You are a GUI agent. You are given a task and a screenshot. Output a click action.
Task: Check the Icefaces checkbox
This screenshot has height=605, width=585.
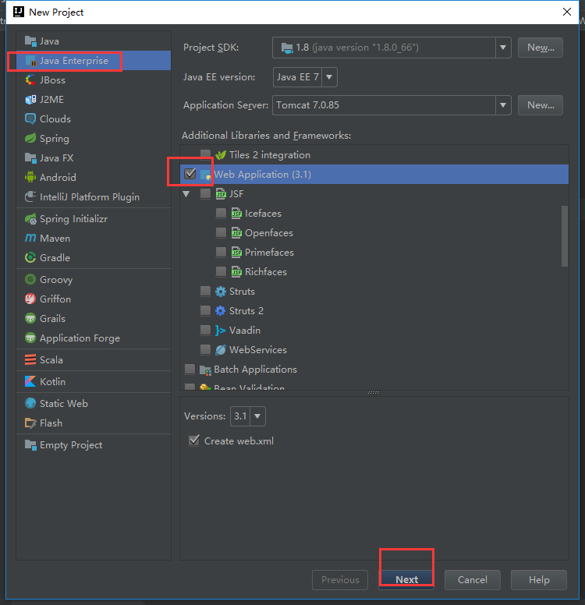point(221,214)
